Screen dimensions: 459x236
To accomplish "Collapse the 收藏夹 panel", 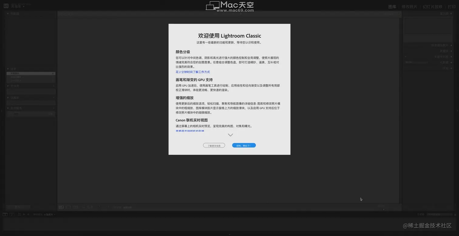I will pyautogui.click(x=8, y=98).
